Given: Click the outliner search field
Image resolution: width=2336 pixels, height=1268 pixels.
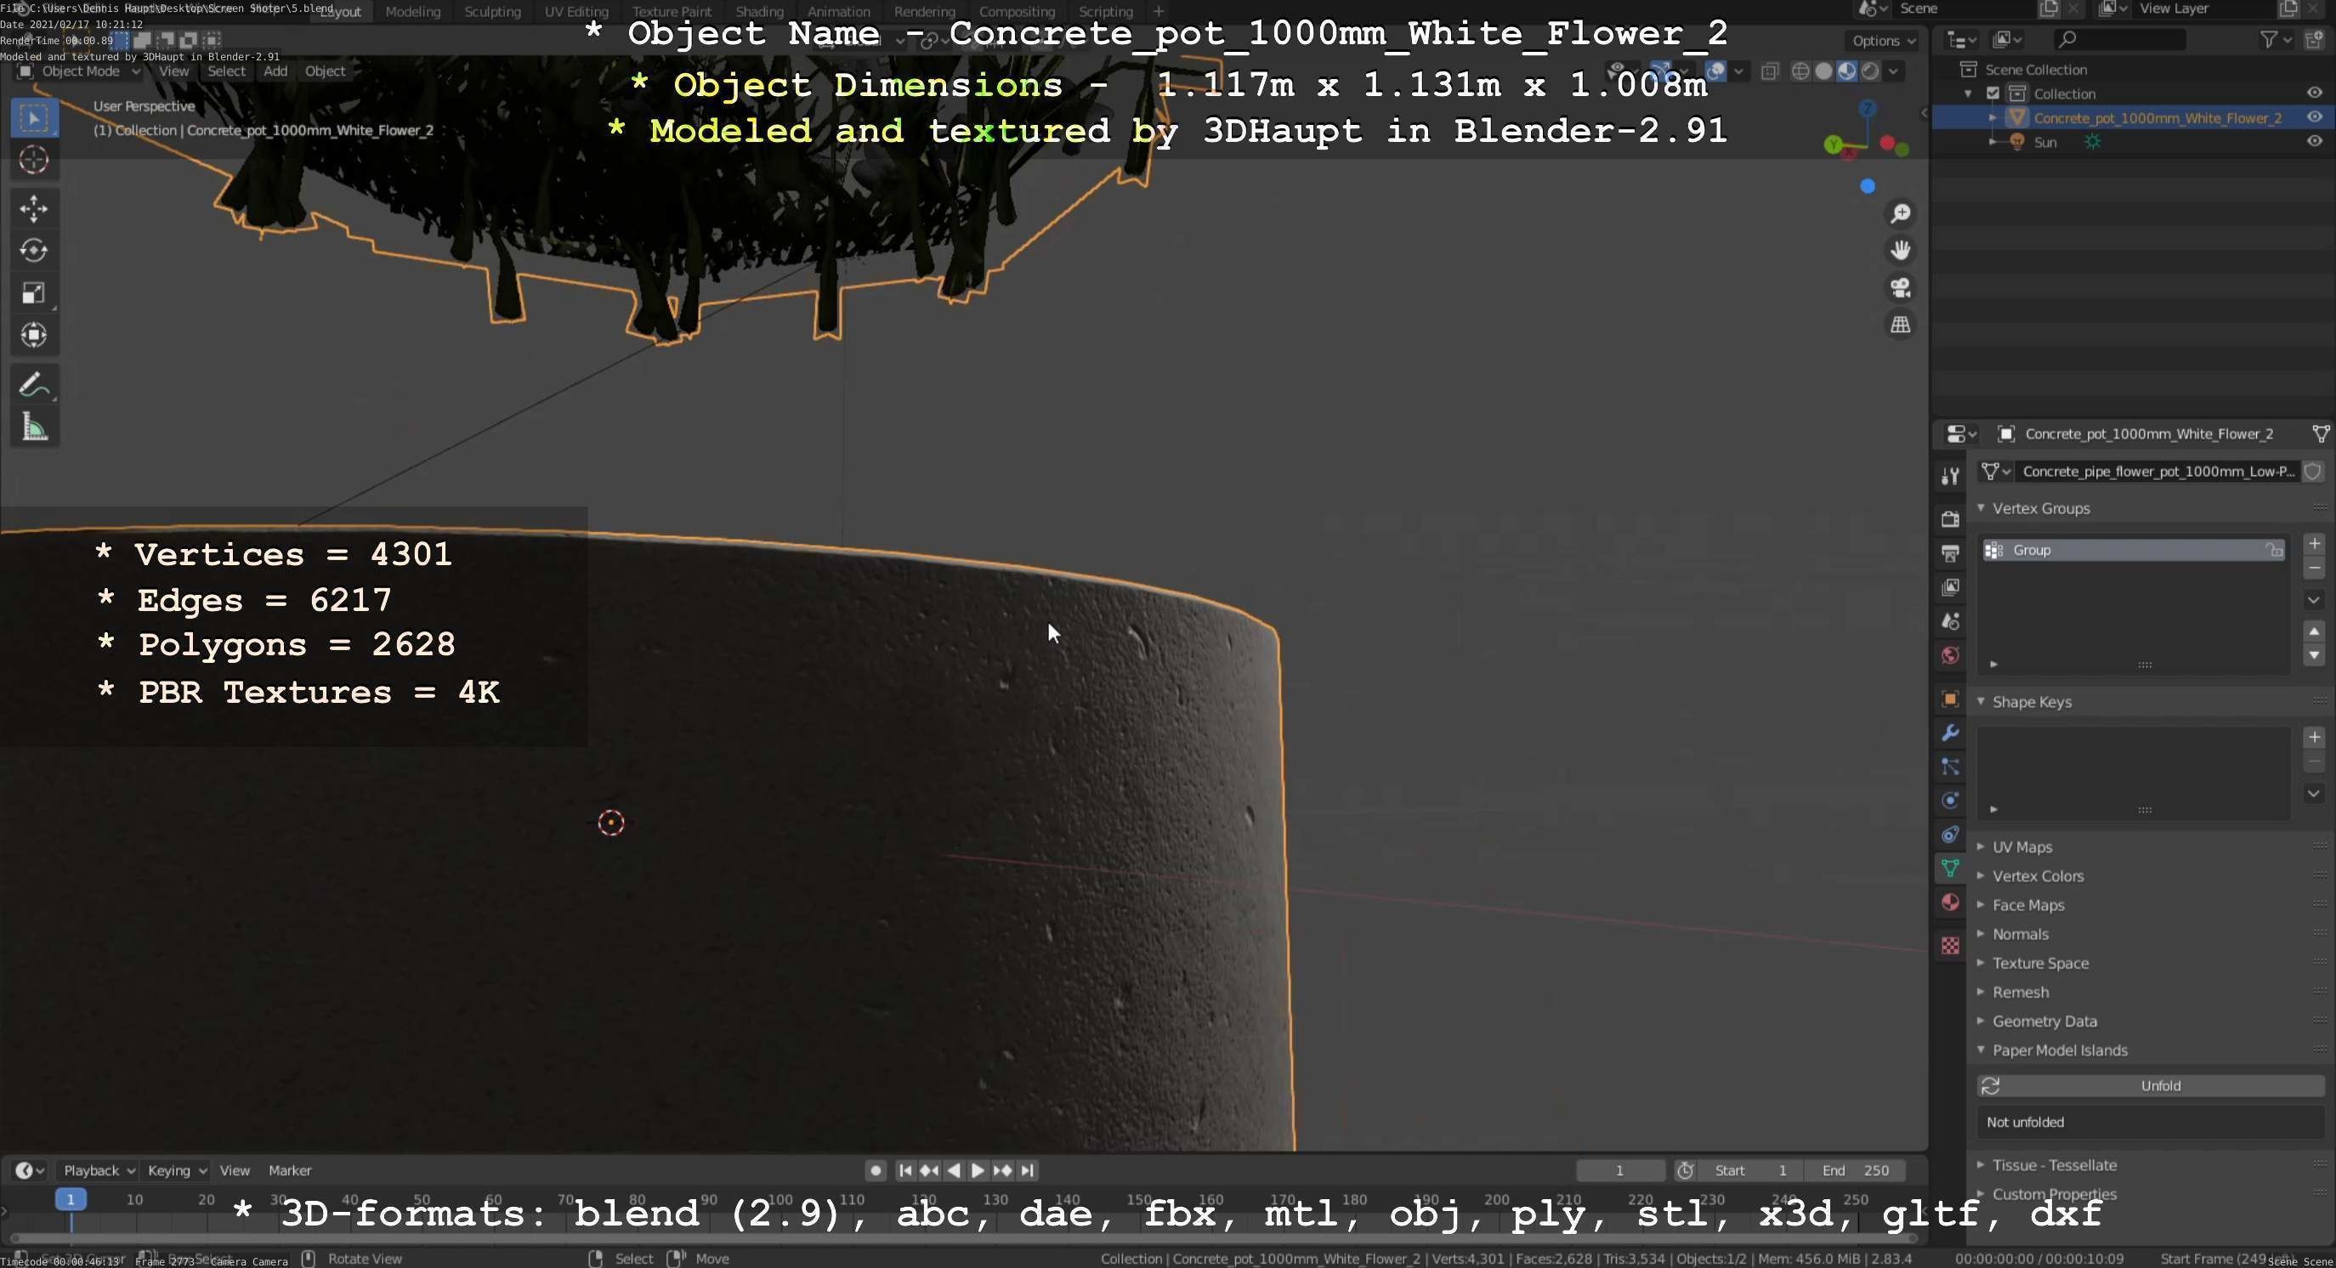Looking at the screenshot, I should click(2119, 40).
